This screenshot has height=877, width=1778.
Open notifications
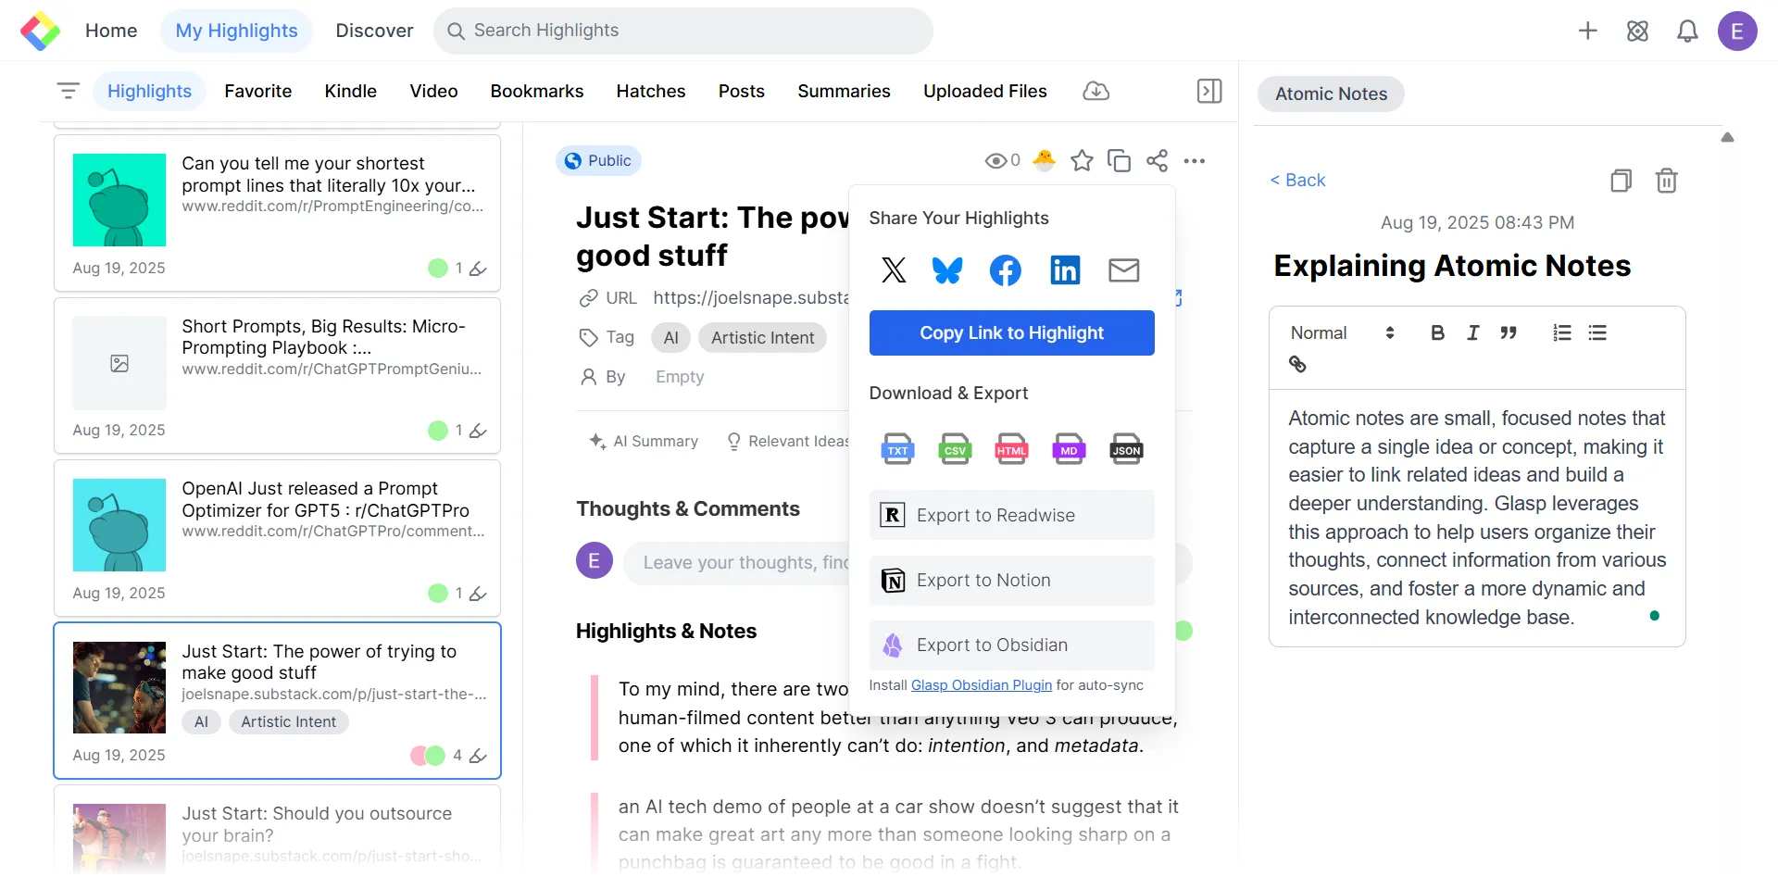(x=1687, y=31)
